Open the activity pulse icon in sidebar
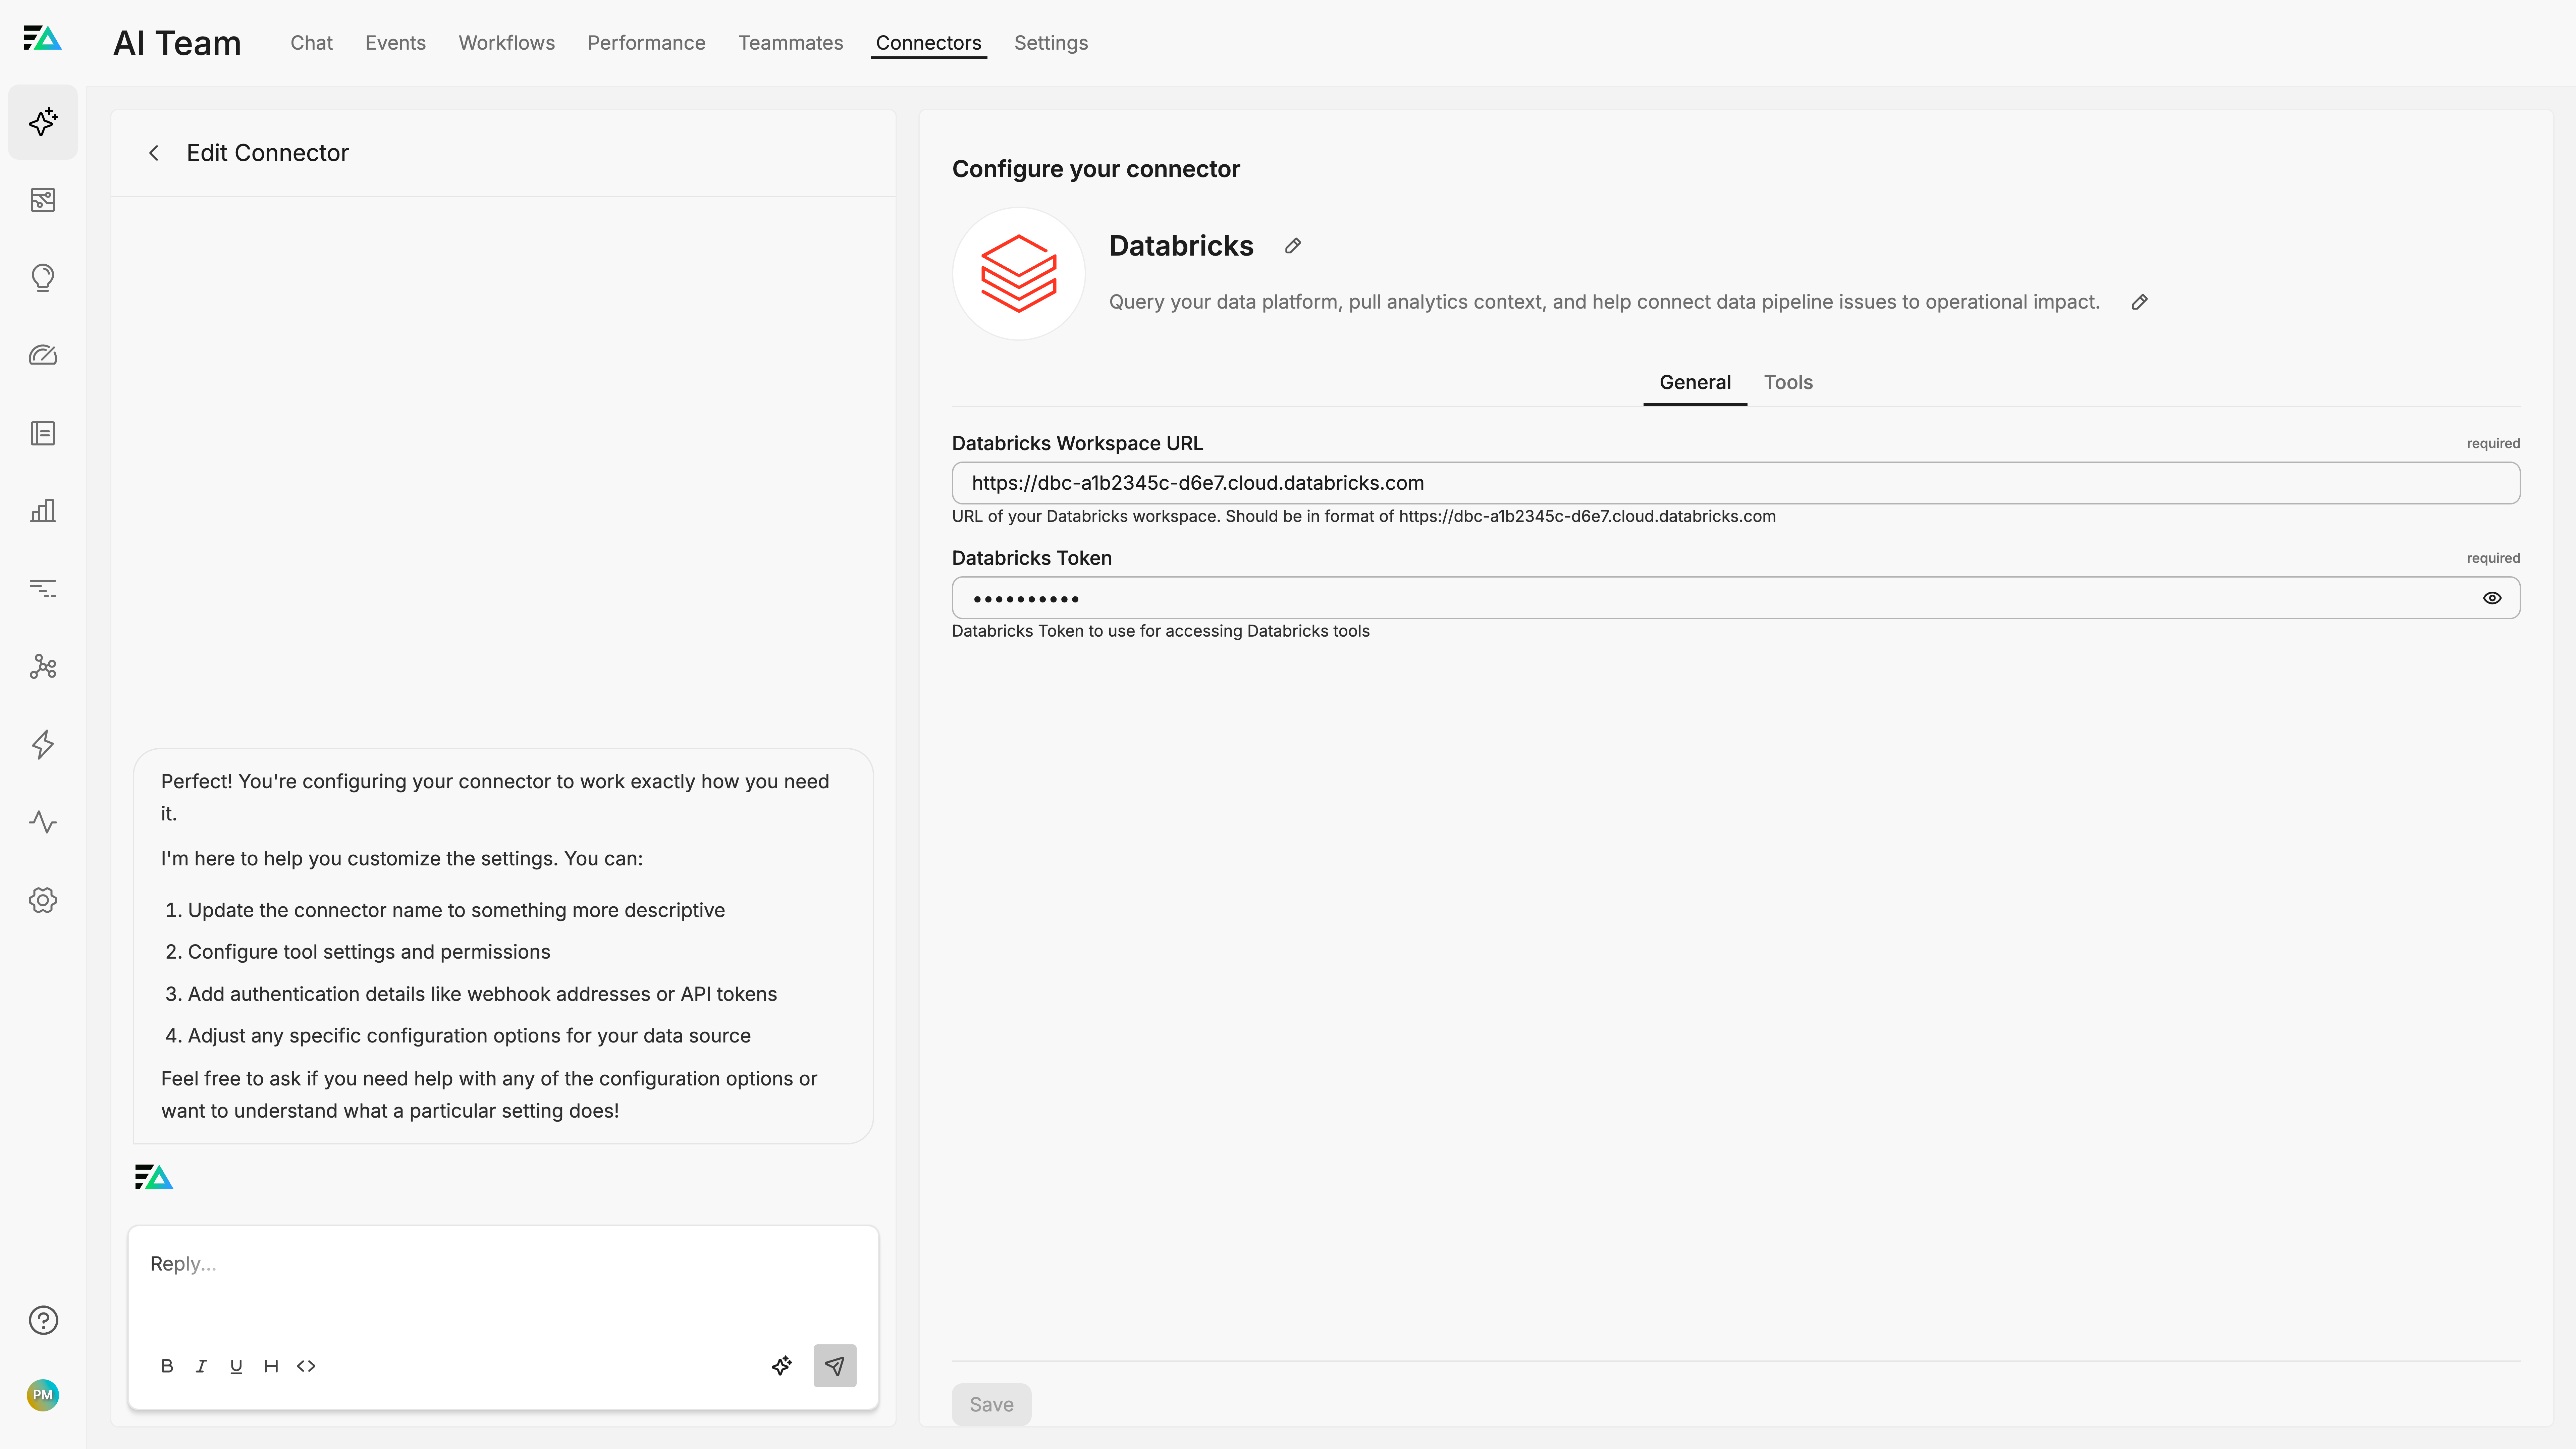 tap(43, 822)
